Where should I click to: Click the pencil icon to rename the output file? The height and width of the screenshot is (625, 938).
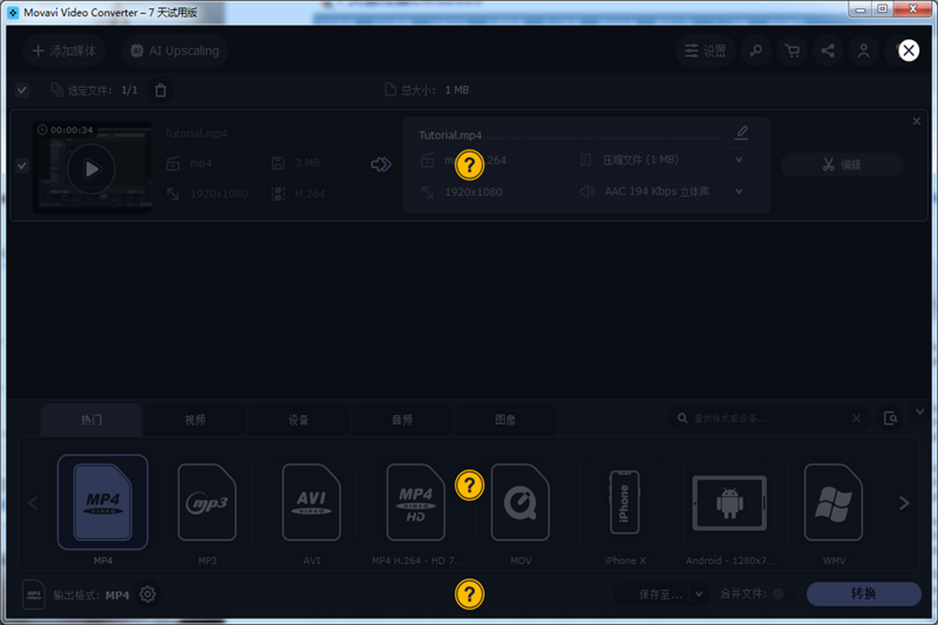[742, 132]
